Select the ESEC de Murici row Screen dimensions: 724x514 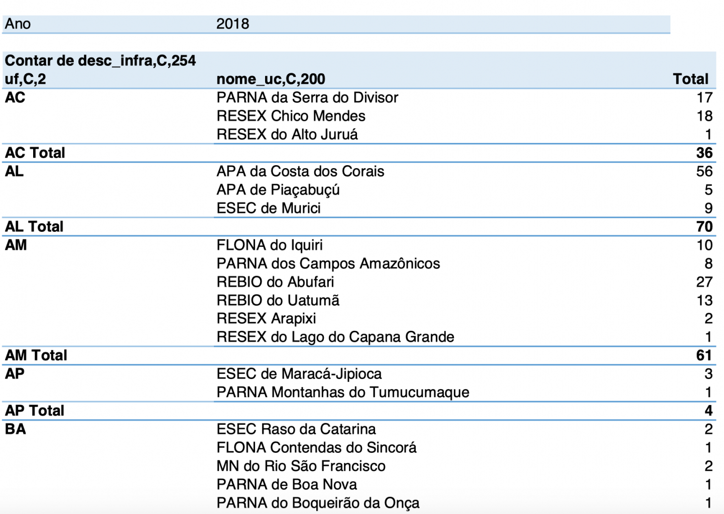point(269,208)
